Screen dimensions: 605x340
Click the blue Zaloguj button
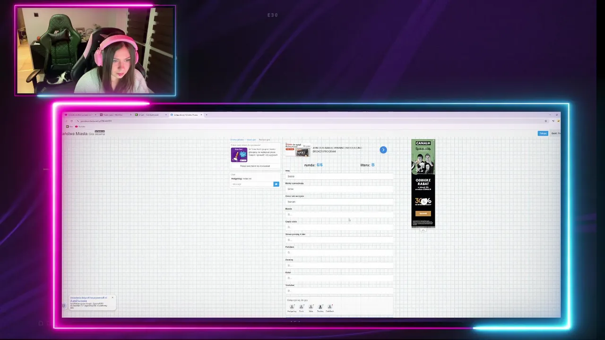point(543,133)
